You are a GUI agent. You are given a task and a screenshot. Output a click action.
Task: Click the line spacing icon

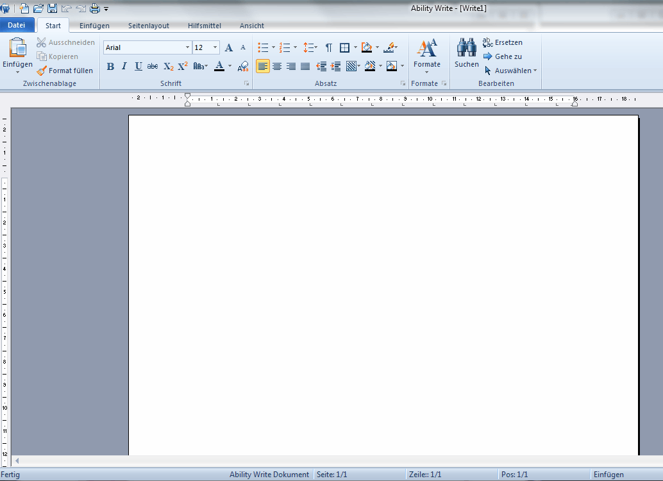(308, 47)
